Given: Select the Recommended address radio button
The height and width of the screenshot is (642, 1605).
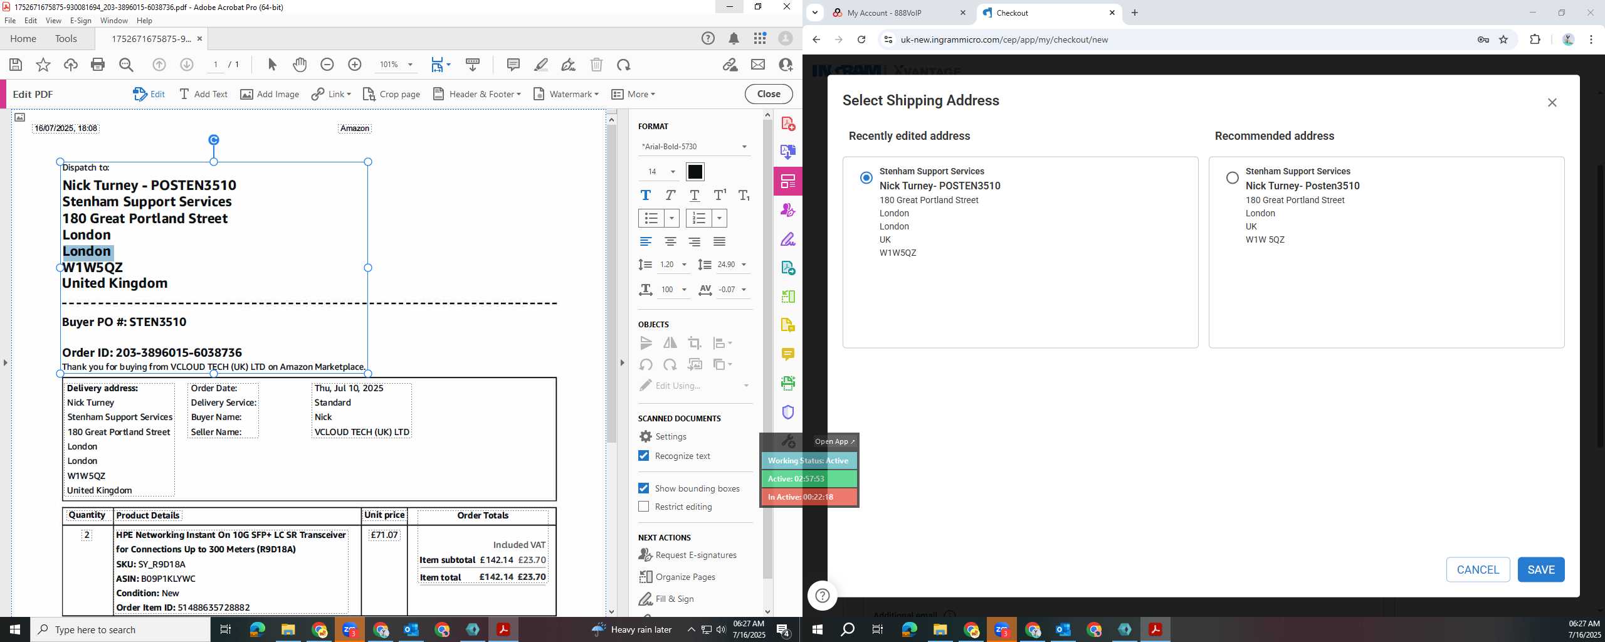Looking at the screenshot, I should (x=1233, y=178).
